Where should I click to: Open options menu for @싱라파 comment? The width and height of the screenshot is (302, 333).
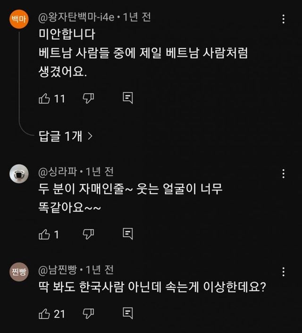(x=283, y=173)
